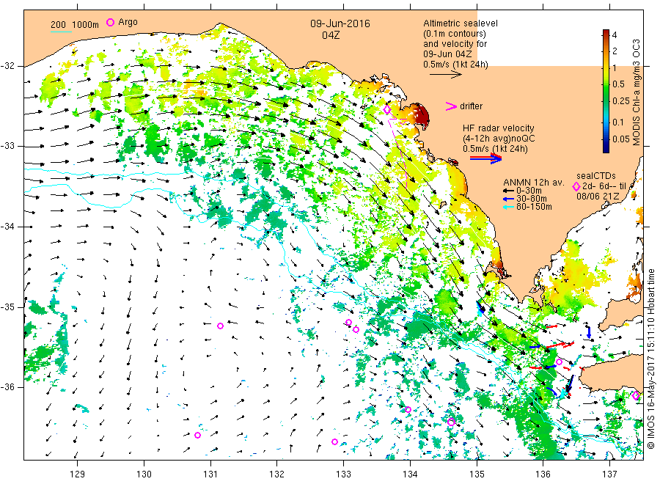Click the 09-Jun-2016 date title
The image size is (660, 484).
coord(340,23)
